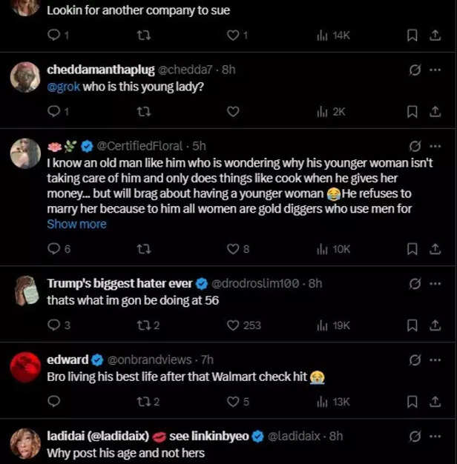
Task: Reply to cheddamanthaplug's tweet
Action: (53, 112)
